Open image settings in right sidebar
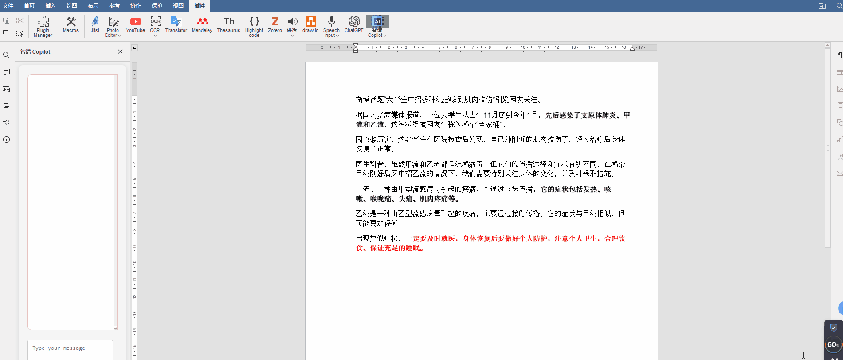Screen dimensions: 843x360 [x=839, y=89]
